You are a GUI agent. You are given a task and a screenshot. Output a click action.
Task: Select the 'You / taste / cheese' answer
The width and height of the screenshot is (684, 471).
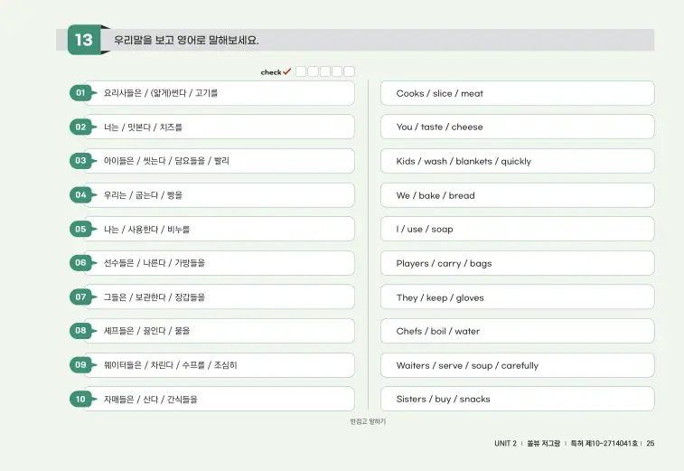tap(518, 127)
